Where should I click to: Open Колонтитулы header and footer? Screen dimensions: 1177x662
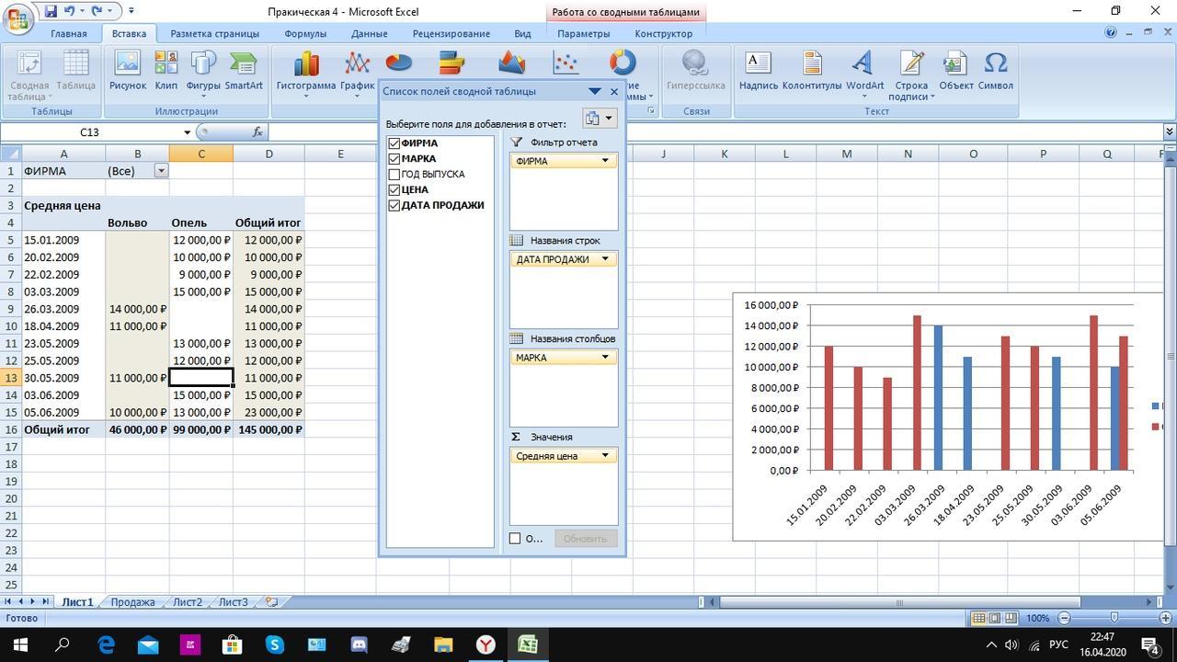pos(811,71)
